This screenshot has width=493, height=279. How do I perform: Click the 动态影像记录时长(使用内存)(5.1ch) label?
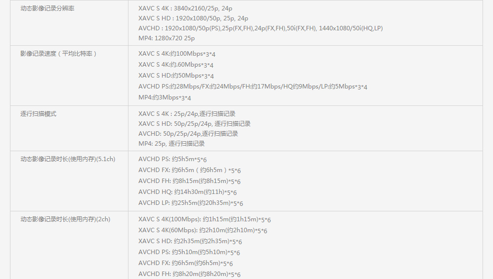(68, 159)
